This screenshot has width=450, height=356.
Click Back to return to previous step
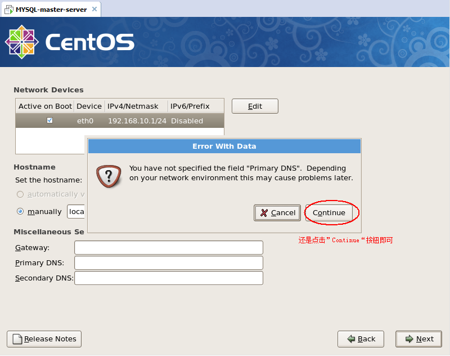[361, 339]
